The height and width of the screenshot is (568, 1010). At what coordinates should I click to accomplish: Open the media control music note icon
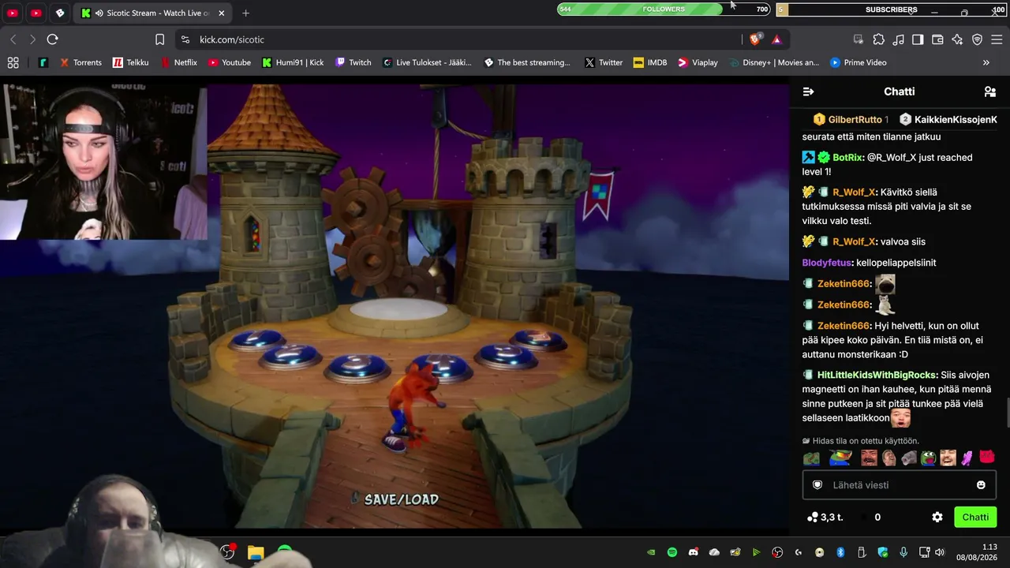[898, 39]
